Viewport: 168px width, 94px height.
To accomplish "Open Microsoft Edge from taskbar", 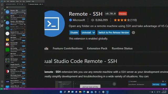I will coord(84,92).
